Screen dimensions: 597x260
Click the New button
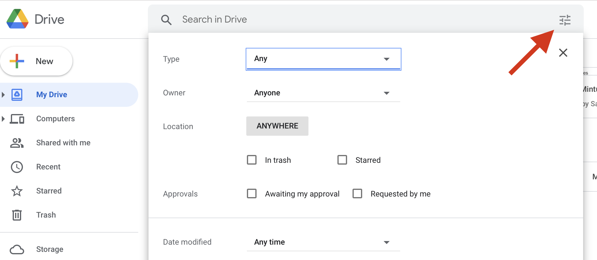[x=37, y=61]
